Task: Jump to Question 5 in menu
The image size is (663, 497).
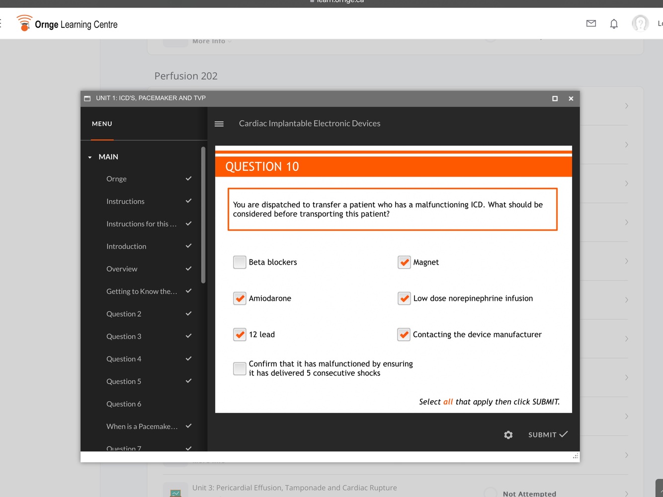Action: pyautogui.click(x=144, y=381)
